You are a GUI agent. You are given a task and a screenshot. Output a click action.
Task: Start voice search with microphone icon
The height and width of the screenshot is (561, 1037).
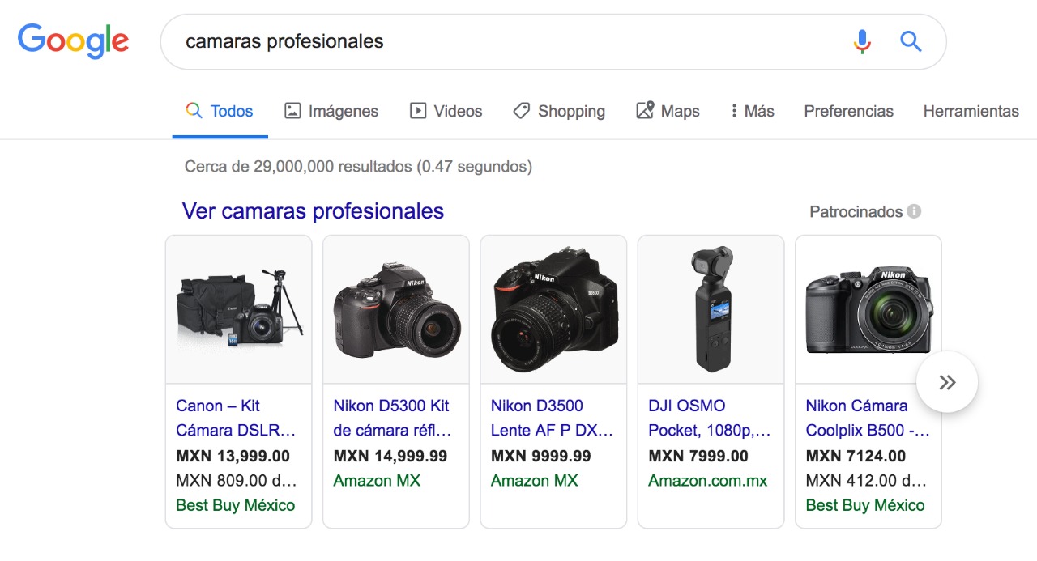click(862, 41)
